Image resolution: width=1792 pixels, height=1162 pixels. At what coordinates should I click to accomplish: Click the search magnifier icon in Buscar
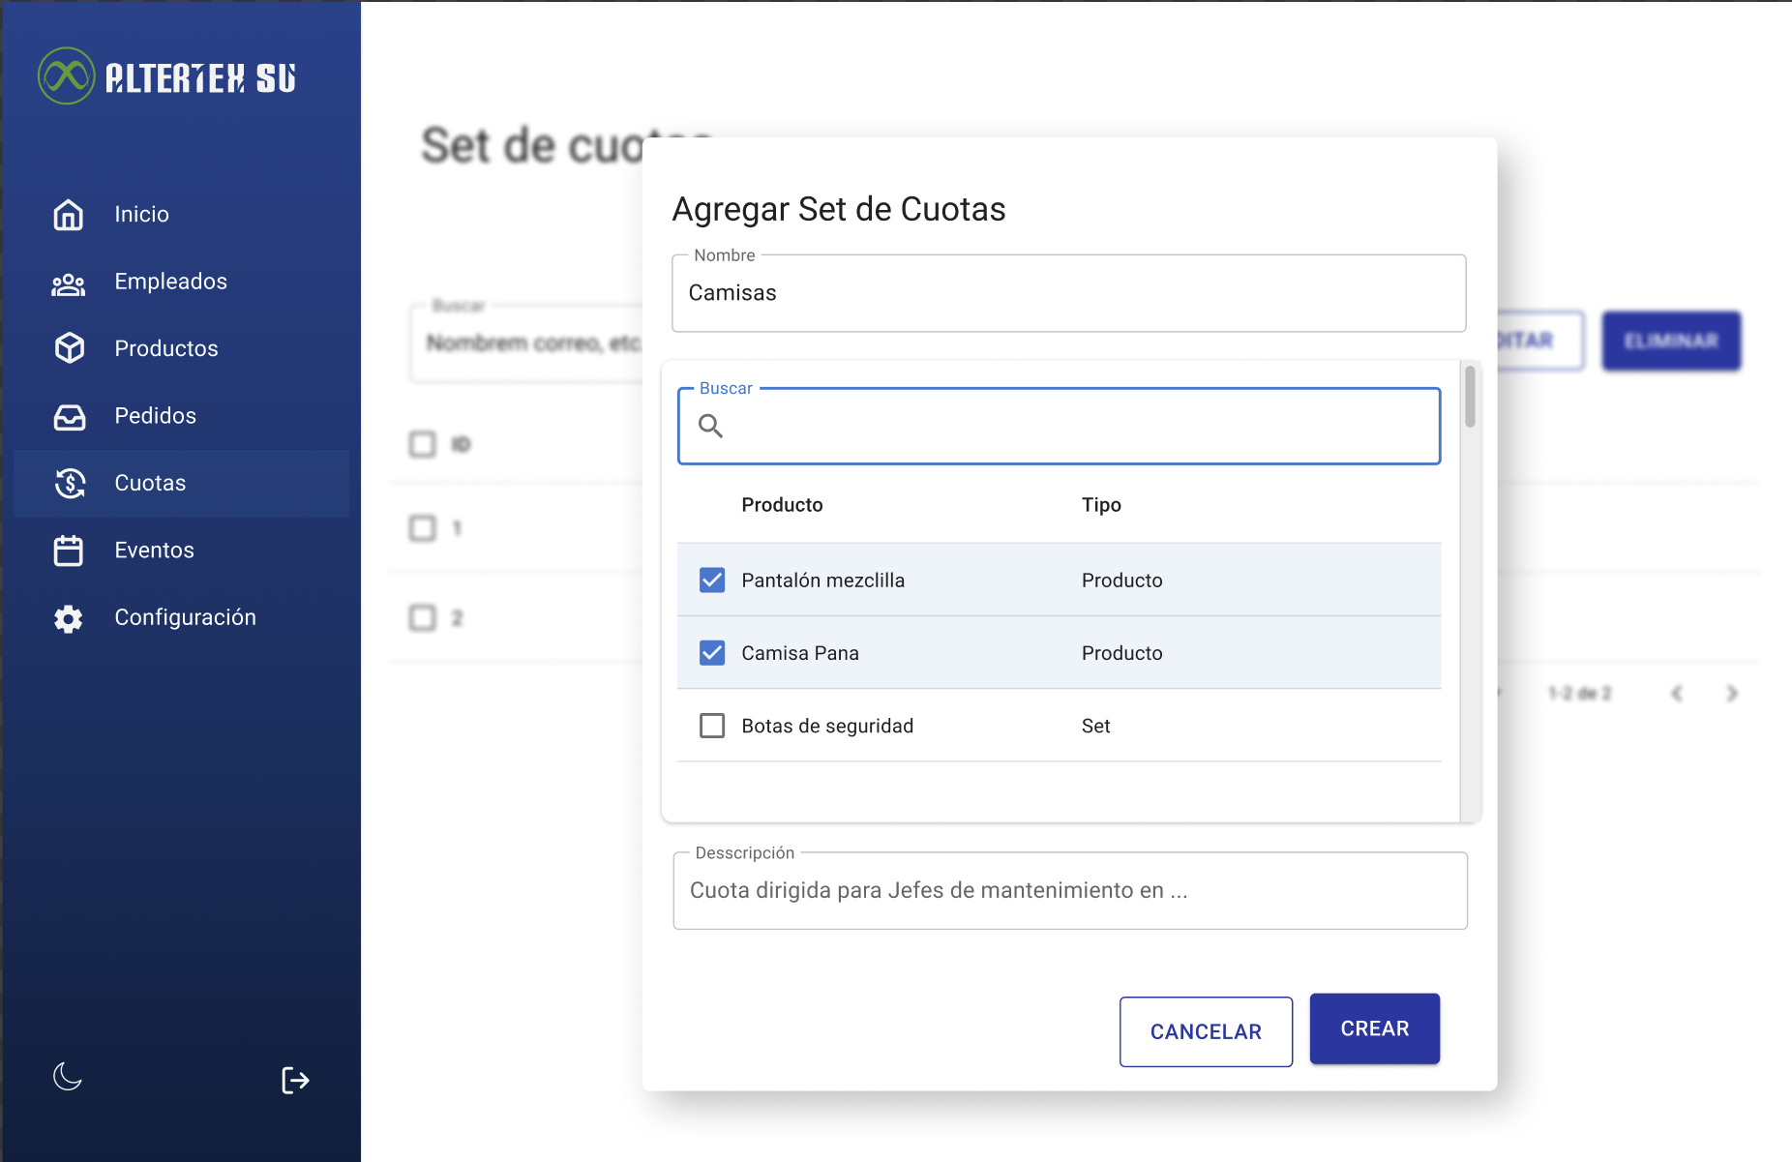click(x=711, y=426)
